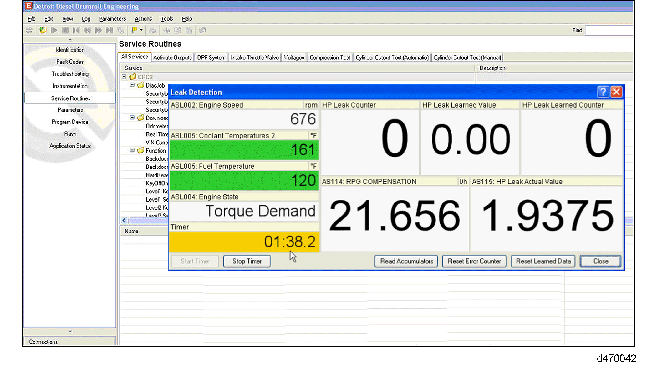Image resolution: width=657 pixels, height=375 pixels.
Task: Click the Reset Error Counter button
Action: (474, 261)
